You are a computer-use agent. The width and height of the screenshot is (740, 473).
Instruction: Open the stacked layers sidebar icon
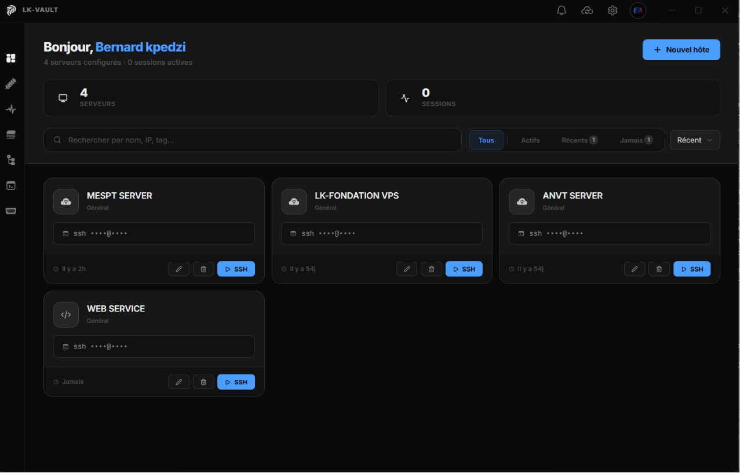point(10,135)
